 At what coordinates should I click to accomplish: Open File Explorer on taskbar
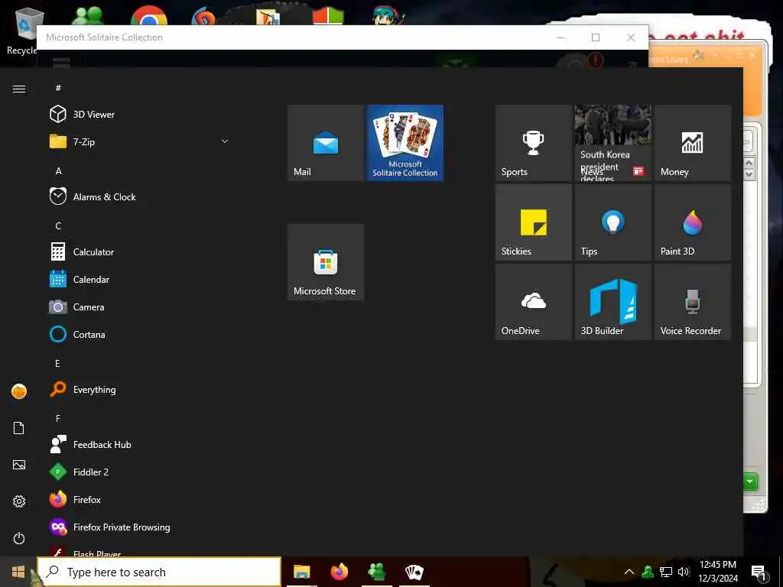(301, 572)
